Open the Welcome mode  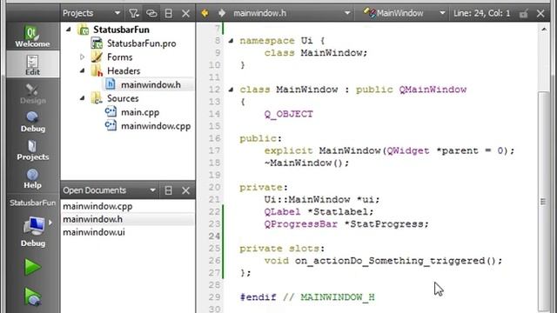(x=32, y=37)
